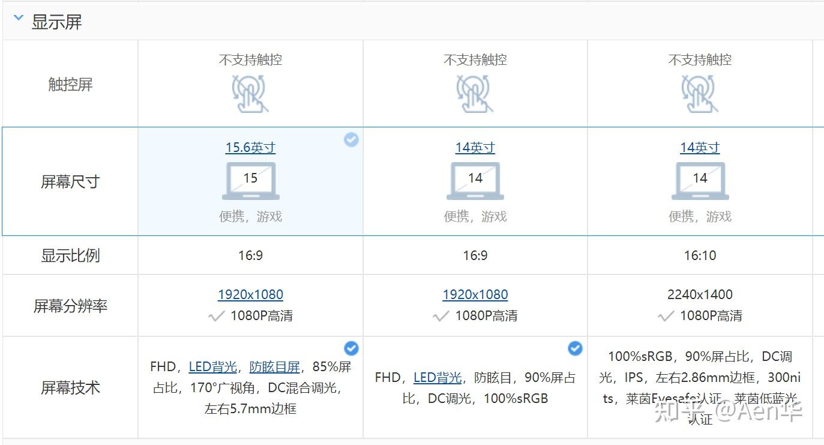Click the no-touch icon in second column
Image resolution: width=824 pixels, height=445 pixels.
coord(475,94)
